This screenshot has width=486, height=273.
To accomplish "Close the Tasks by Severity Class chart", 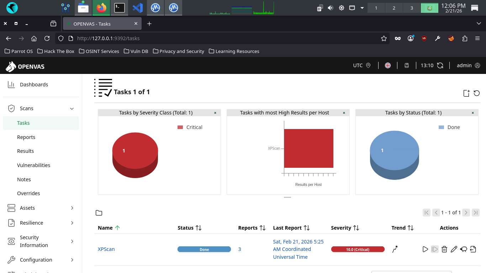I will coord(215,113).
